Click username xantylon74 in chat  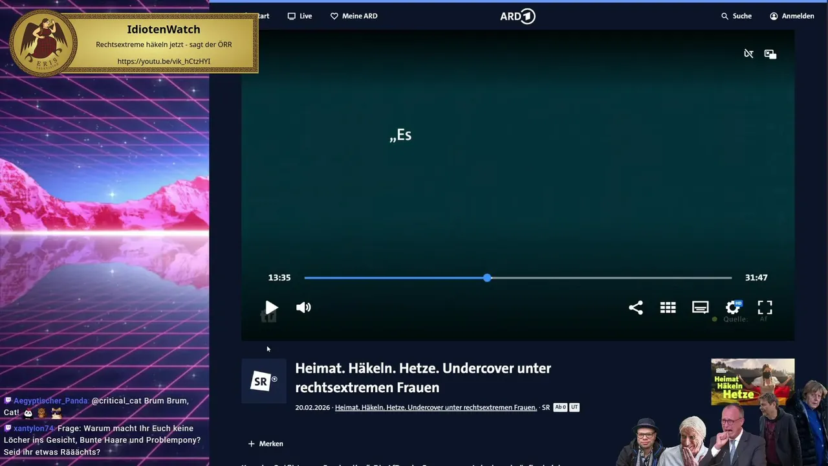[34, 428]
